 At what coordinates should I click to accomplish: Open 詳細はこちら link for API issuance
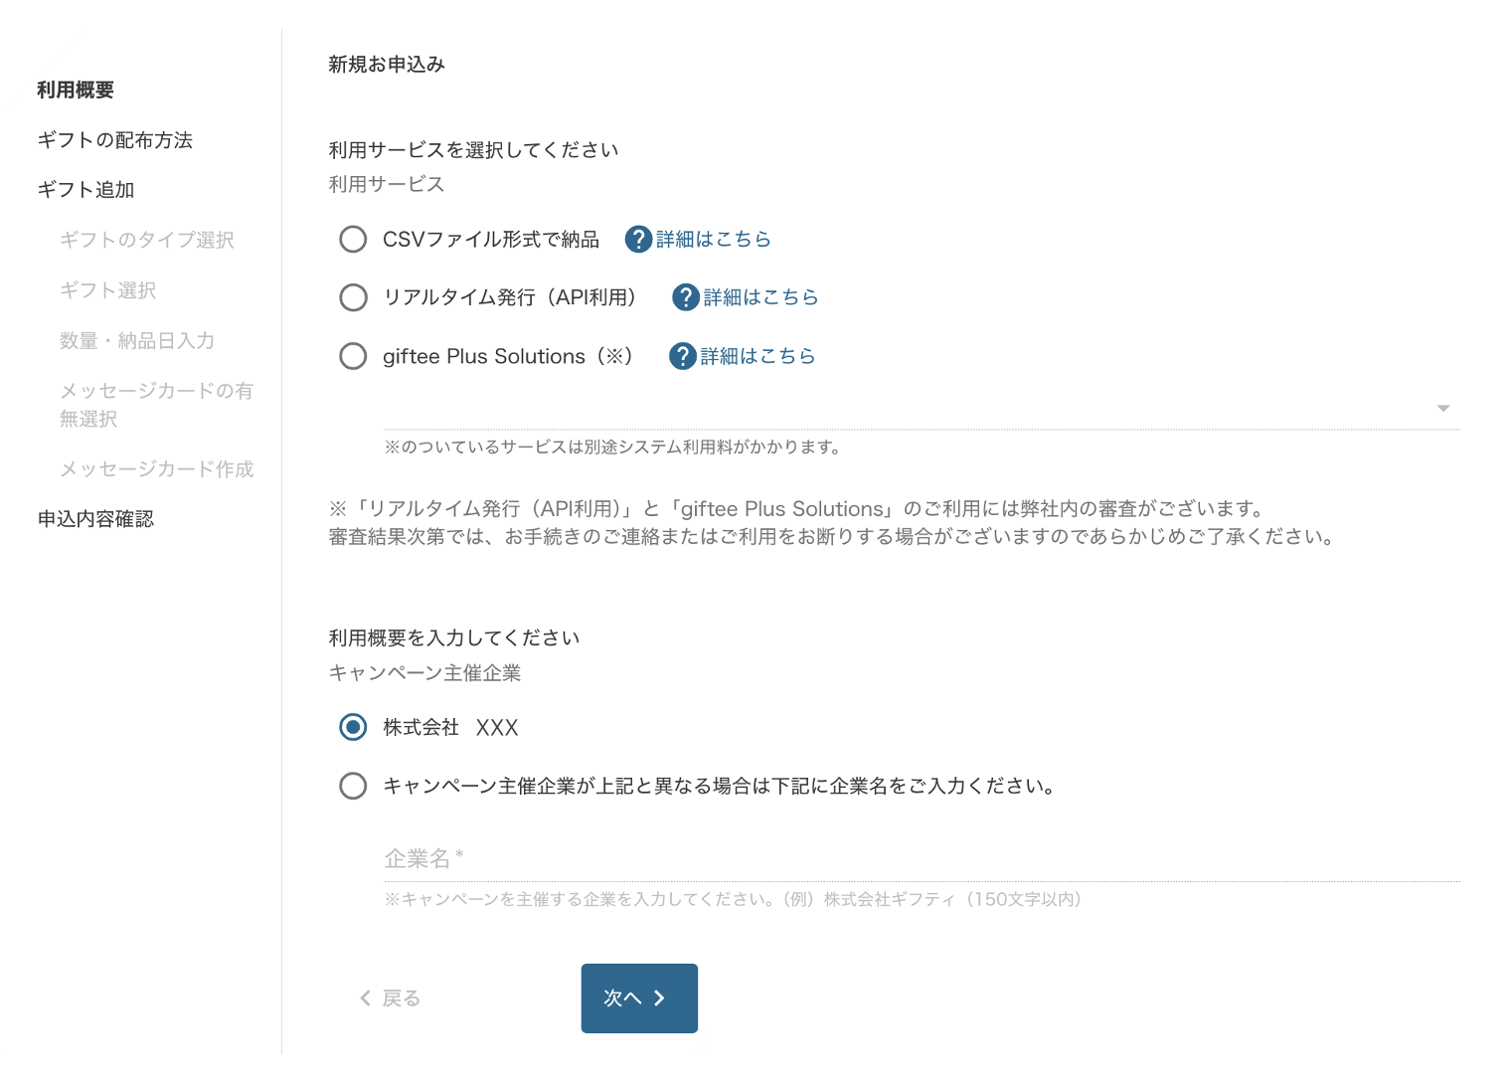(760, 297)
